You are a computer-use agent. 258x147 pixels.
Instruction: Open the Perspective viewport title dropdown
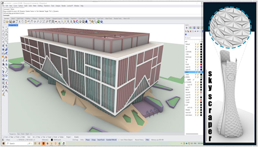coord(17,25)
